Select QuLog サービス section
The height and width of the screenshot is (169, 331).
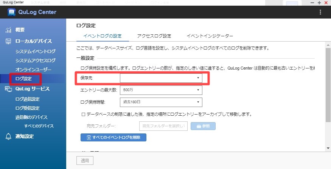(32, 89)
